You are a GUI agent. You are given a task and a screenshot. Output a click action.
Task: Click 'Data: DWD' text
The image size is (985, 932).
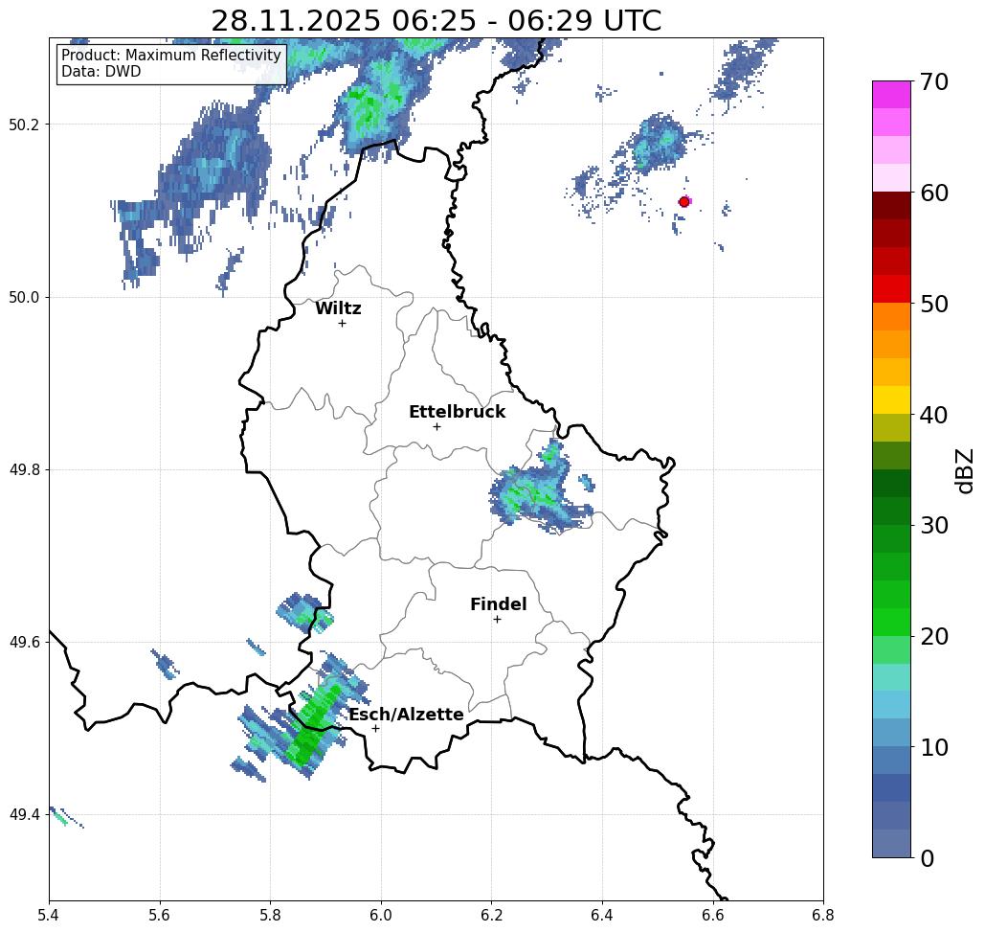[101, 72]
